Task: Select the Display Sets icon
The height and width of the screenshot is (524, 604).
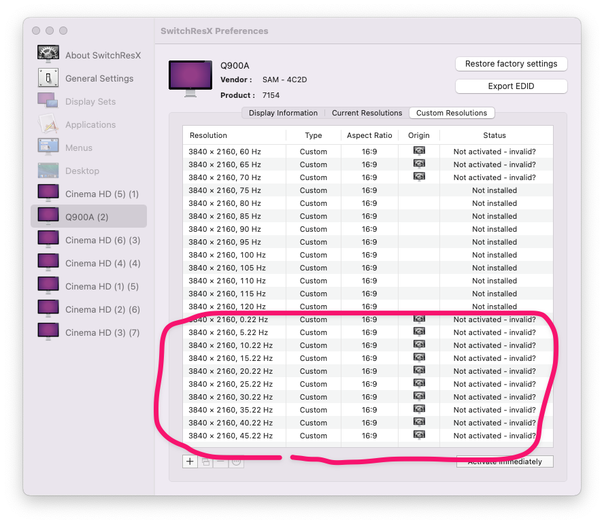Action: [48, 101]
